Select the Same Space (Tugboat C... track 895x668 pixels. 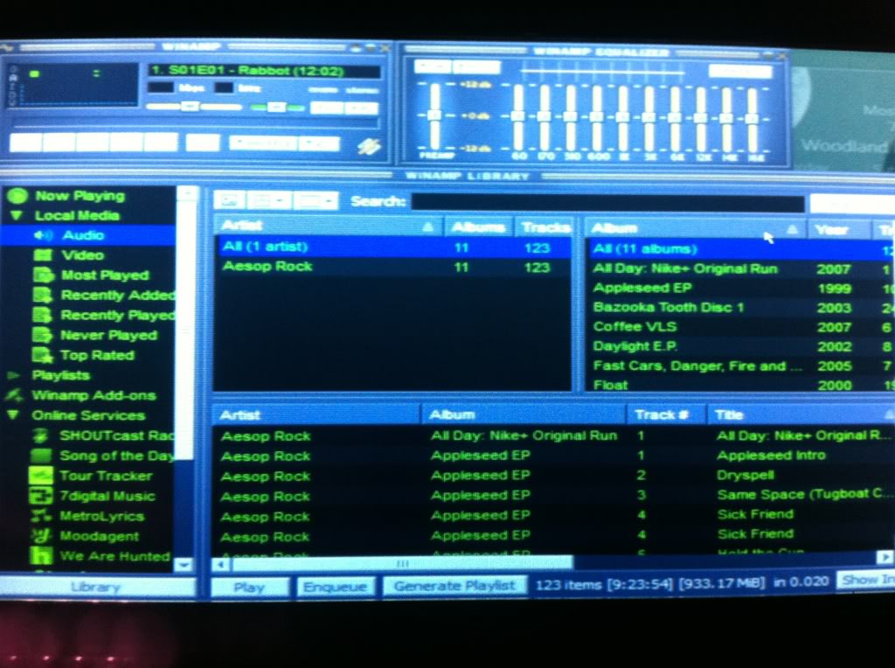click(x=553, y=495)
